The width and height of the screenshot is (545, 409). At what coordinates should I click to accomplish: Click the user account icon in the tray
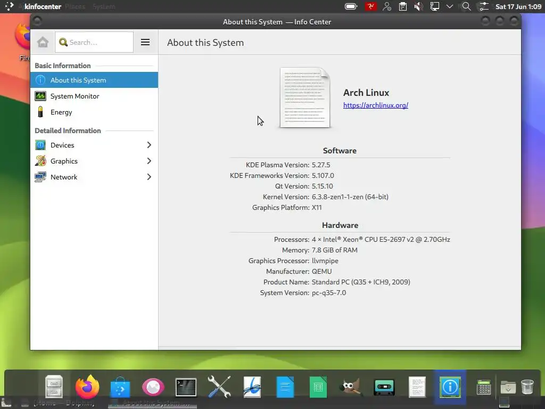click(x=387, y=6)
